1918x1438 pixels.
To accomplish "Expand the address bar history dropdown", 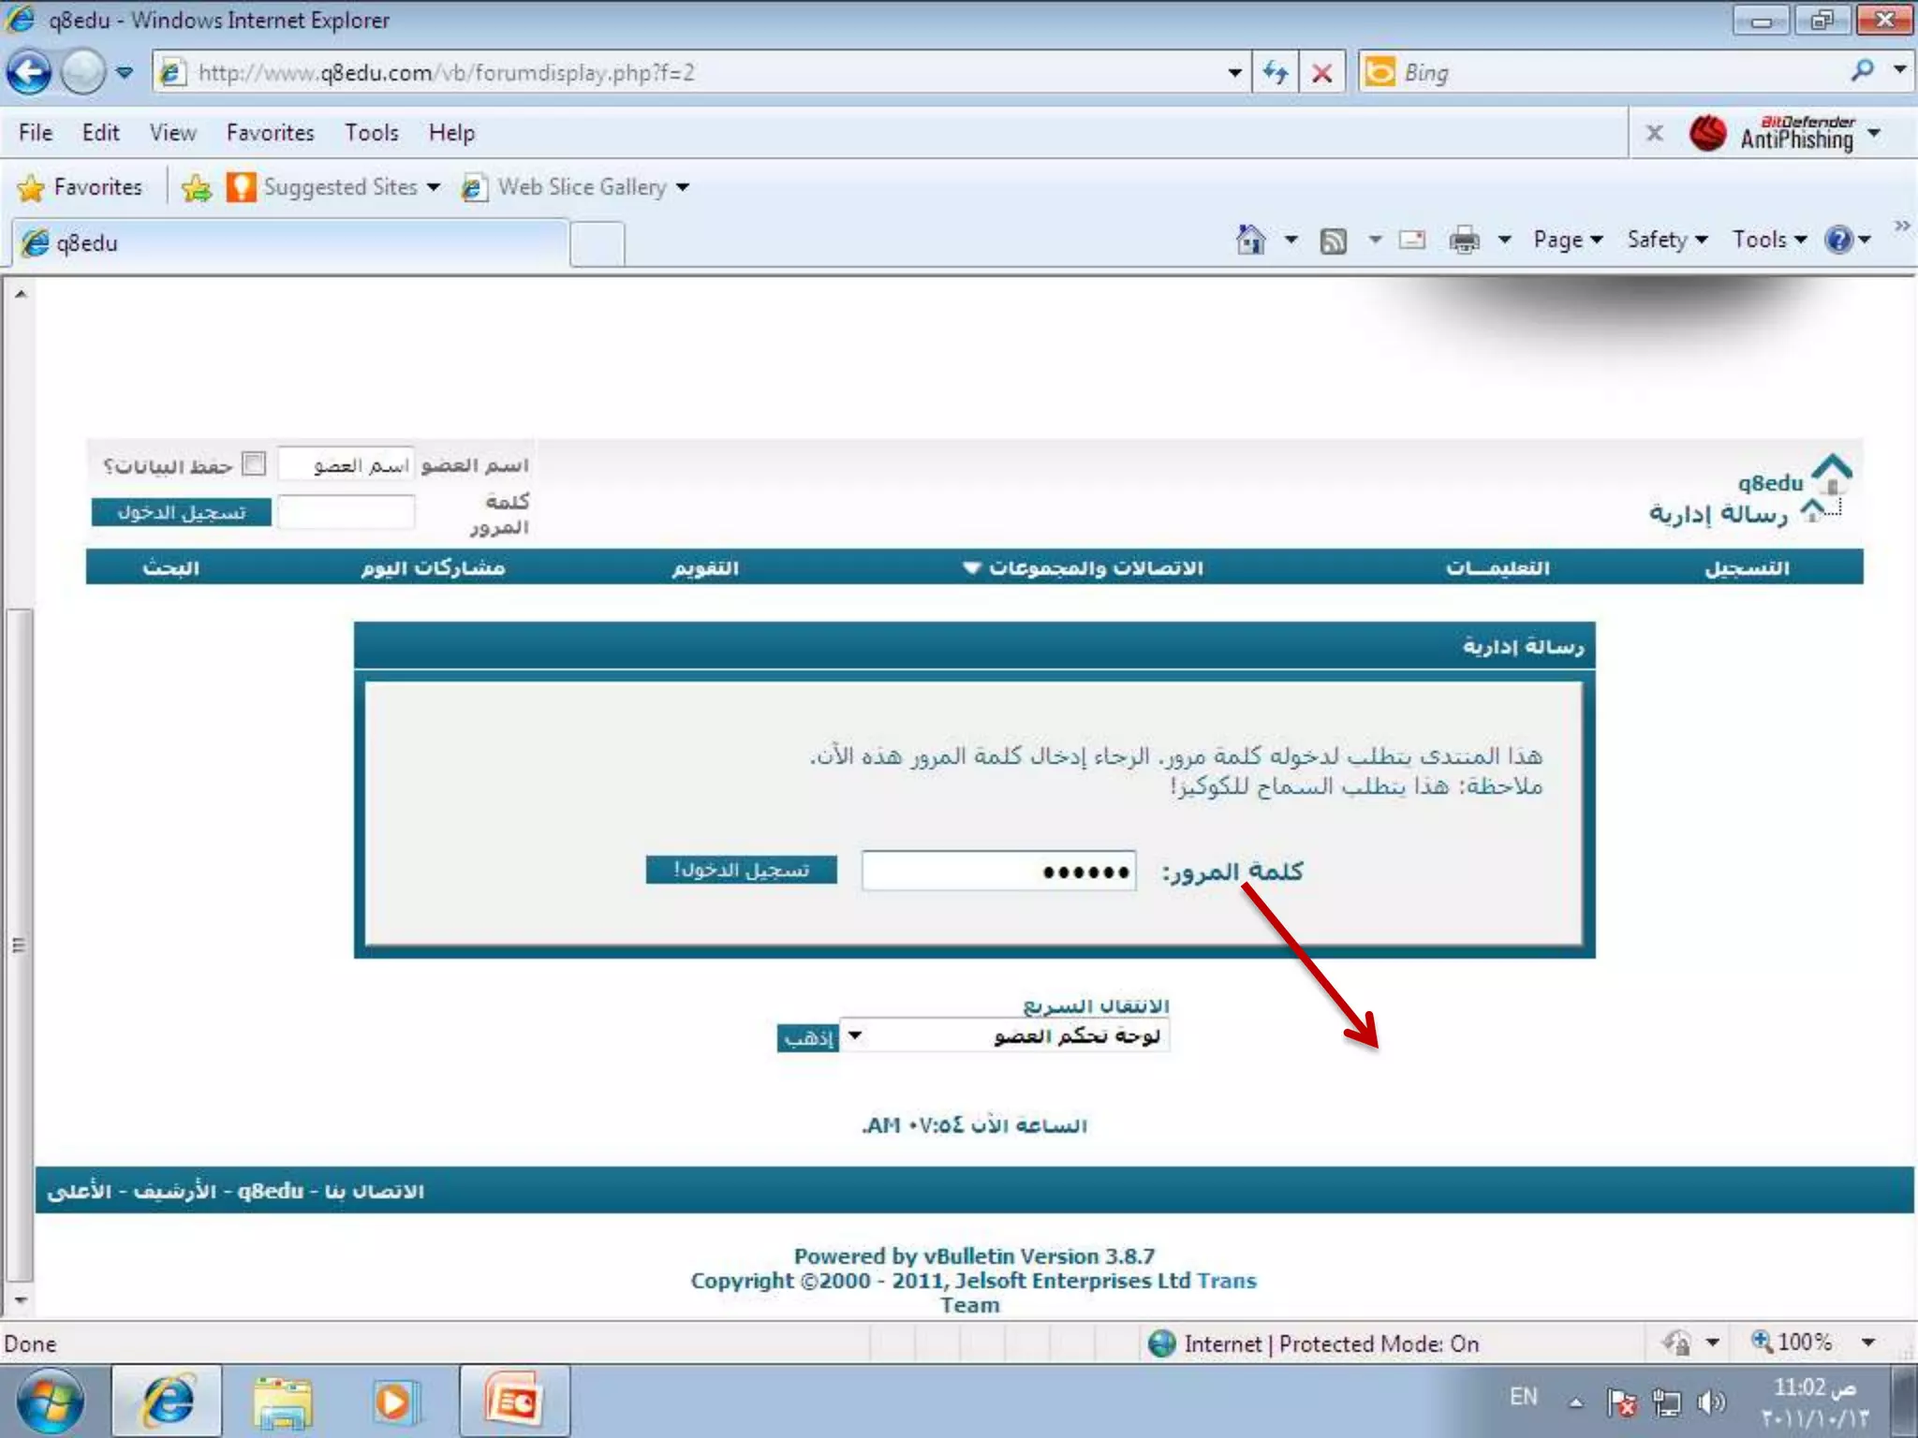I will (1234, 73).
